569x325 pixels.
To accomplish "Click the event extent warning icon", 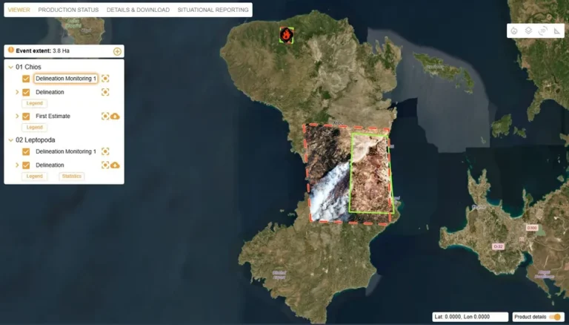I will tap(11, 50).
